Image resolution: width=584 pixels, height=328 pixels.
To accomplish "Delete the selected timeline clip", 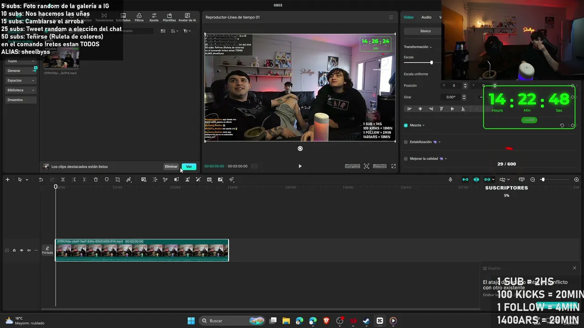I will pyautogui.click(x=96, y=179).
